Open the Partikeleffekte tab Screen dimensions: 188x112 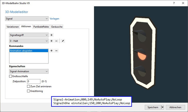point(41,27)
